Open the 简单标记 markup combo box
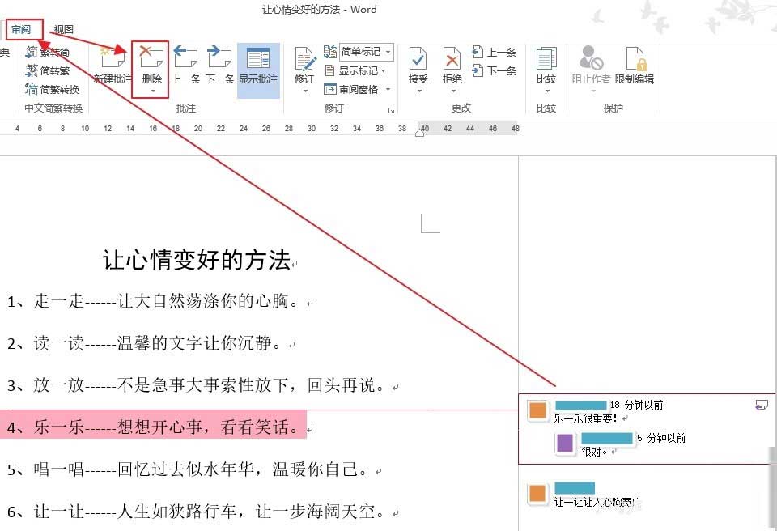The image size is (777, 531). pos(366,52)
